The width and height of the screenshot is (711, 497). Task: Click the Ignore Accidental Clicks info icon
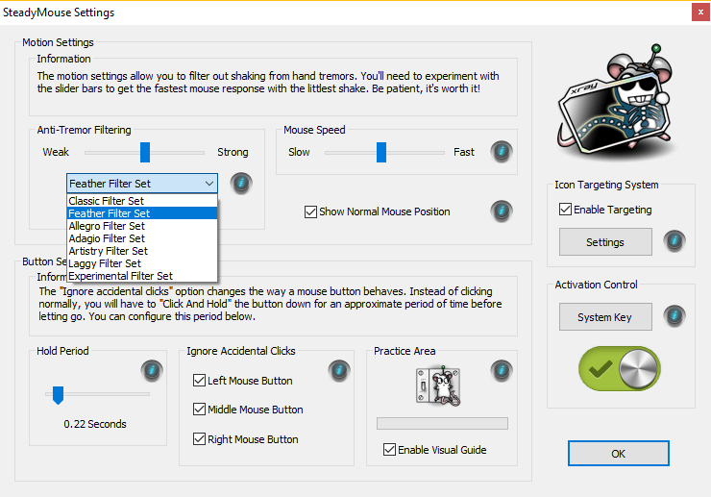(338, 369)
